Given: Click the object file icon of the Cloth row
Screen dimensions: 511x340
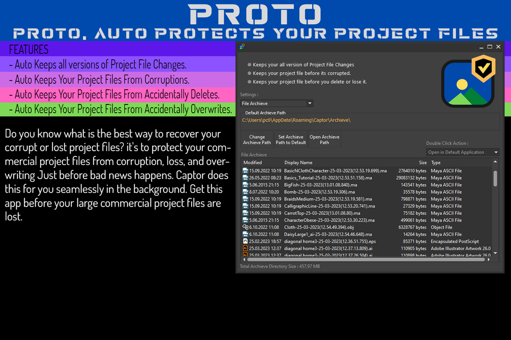Looking at the screenshot, I should tap(246, 227).
